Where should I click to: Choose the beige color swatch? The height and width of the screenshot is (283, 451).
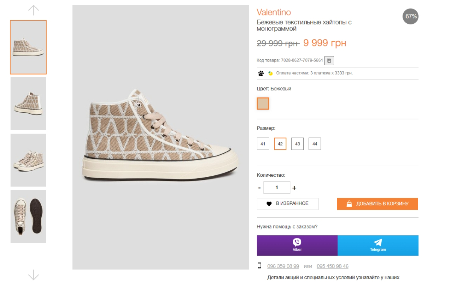[263, 104]
